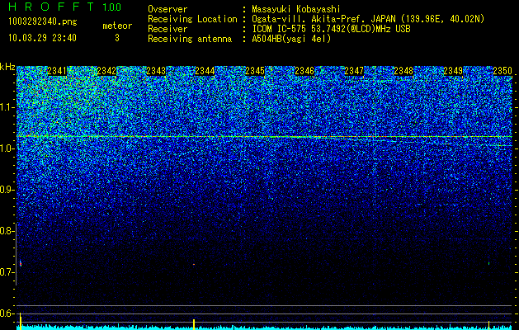Click the 2348 time marker
This screenshot has height=330, width=519.
click(x=403, y=71)
